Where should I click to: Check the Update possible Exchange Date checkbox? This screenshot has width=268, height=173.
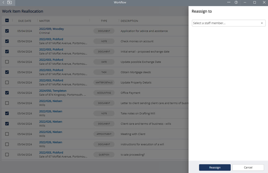(x=7, y=62)
